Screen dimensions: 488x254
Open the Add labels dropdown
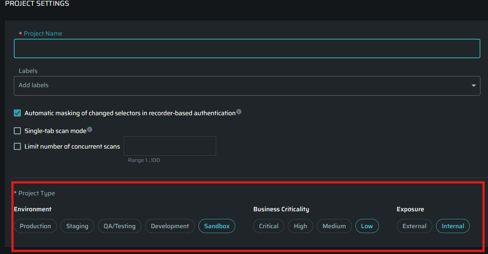click(x=247, y=86)
